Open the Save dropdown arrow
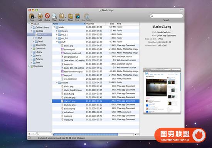This screenshot has height=148, width=212. coord(35,17)
